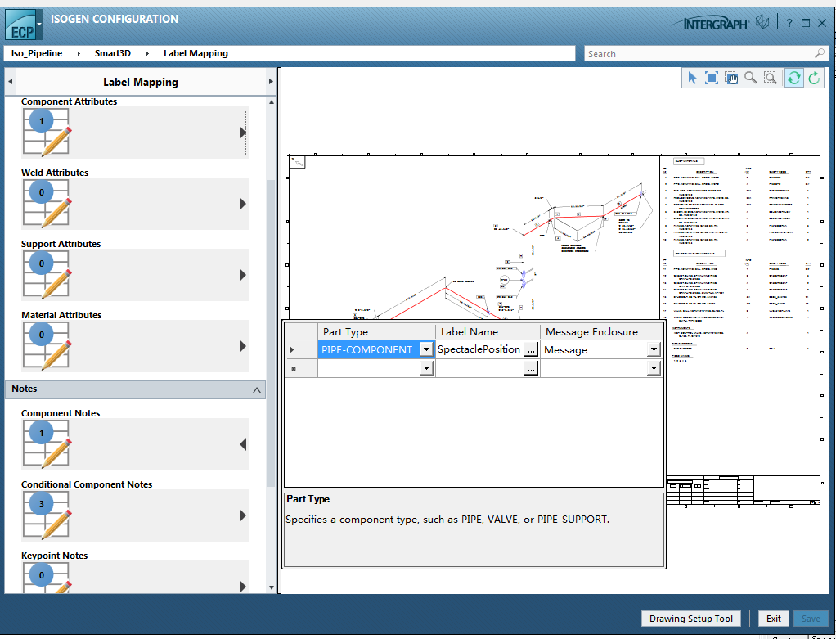Screen dimensions: 836x639
Task: Expand Weld Attributes with right arrow
Action: click(x=243, y=204)
